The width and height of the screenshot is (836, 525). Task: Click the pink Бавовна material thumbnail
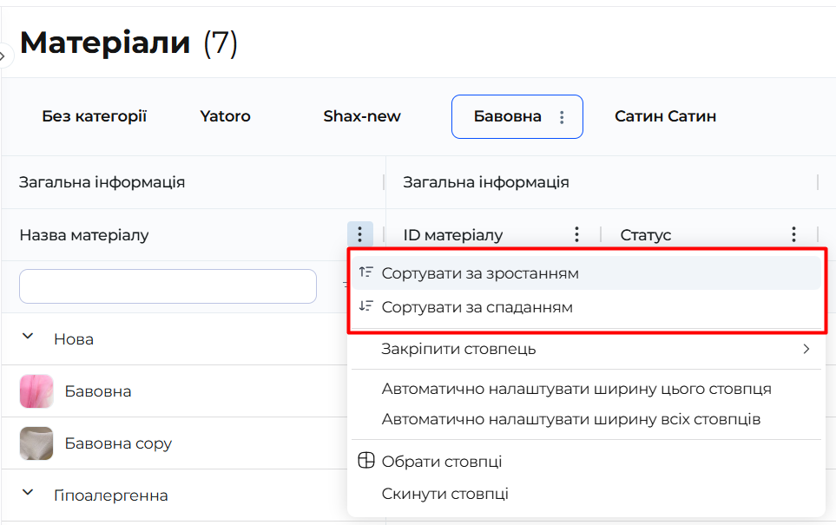(x=36, y=391)
